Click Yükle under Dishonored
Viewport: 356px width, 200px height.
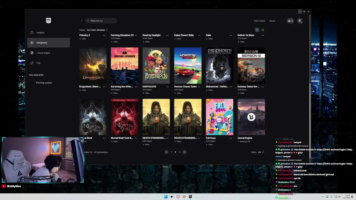tap(209, 90)
